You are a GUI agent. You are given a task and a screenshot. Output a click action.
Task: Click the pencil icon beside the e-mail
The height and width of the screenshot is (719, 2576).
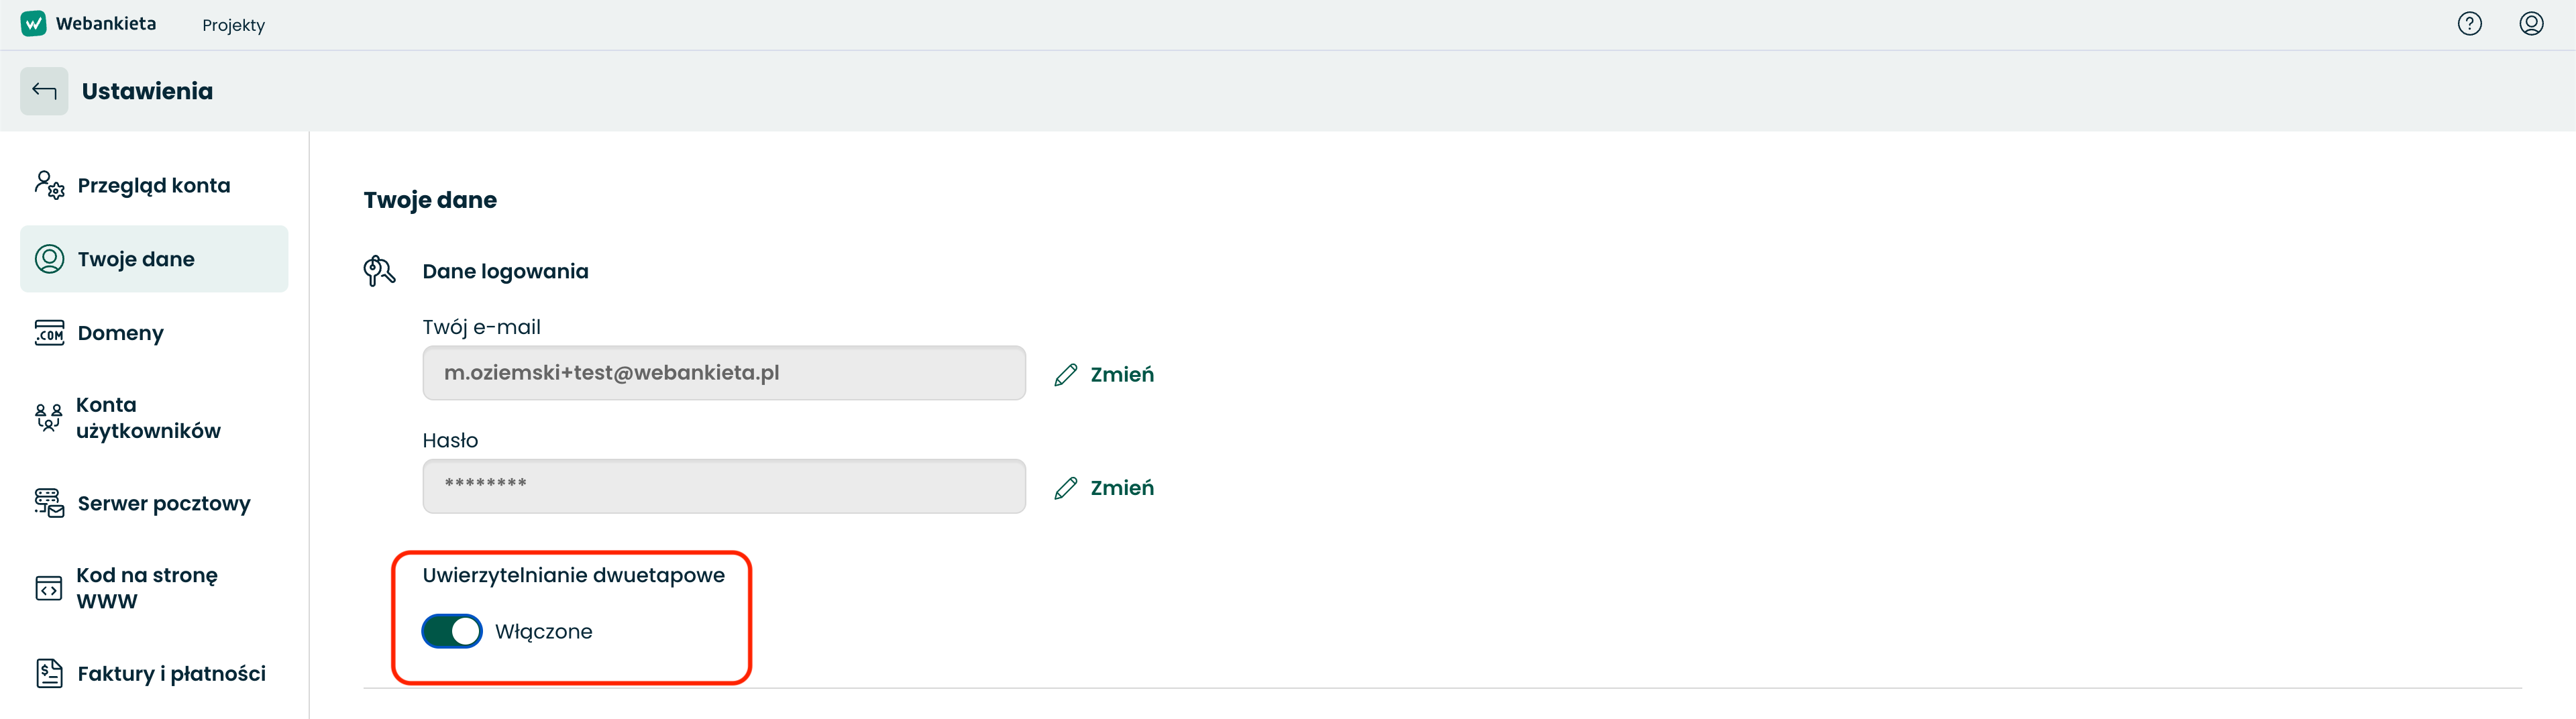(1066, 374)
